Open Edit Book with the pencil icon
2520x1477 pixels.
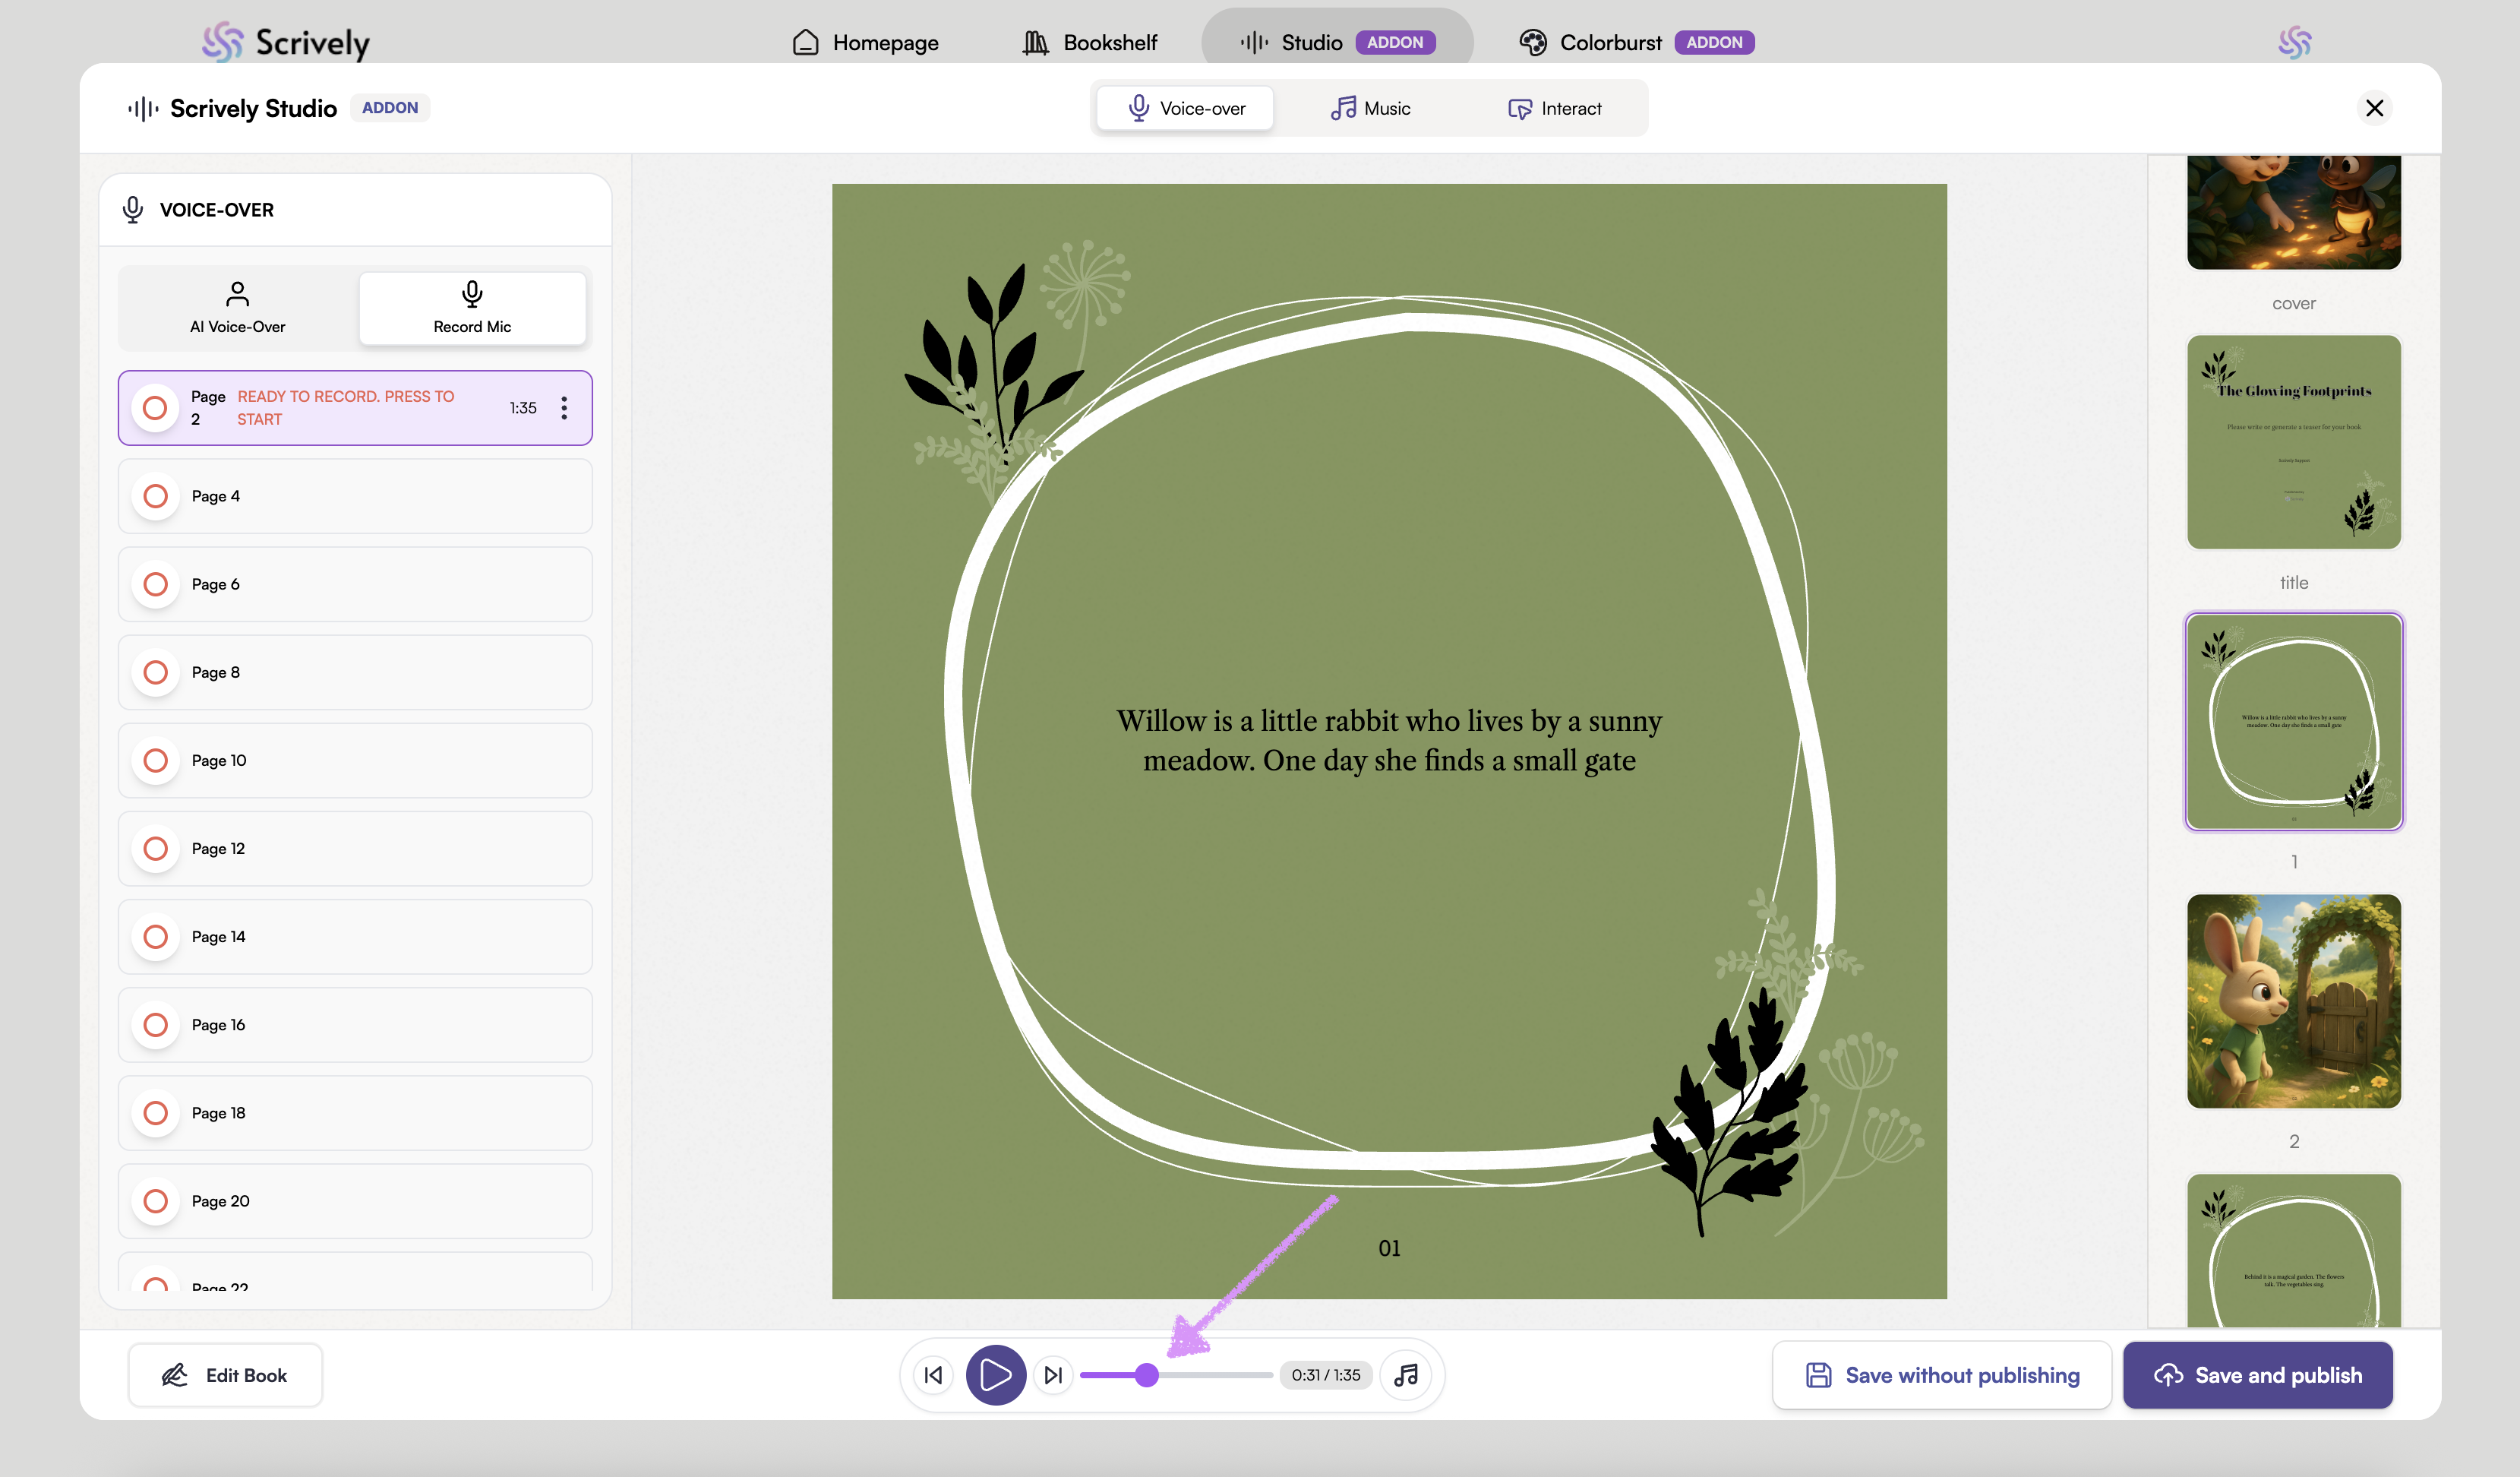tap(225, 1375)
